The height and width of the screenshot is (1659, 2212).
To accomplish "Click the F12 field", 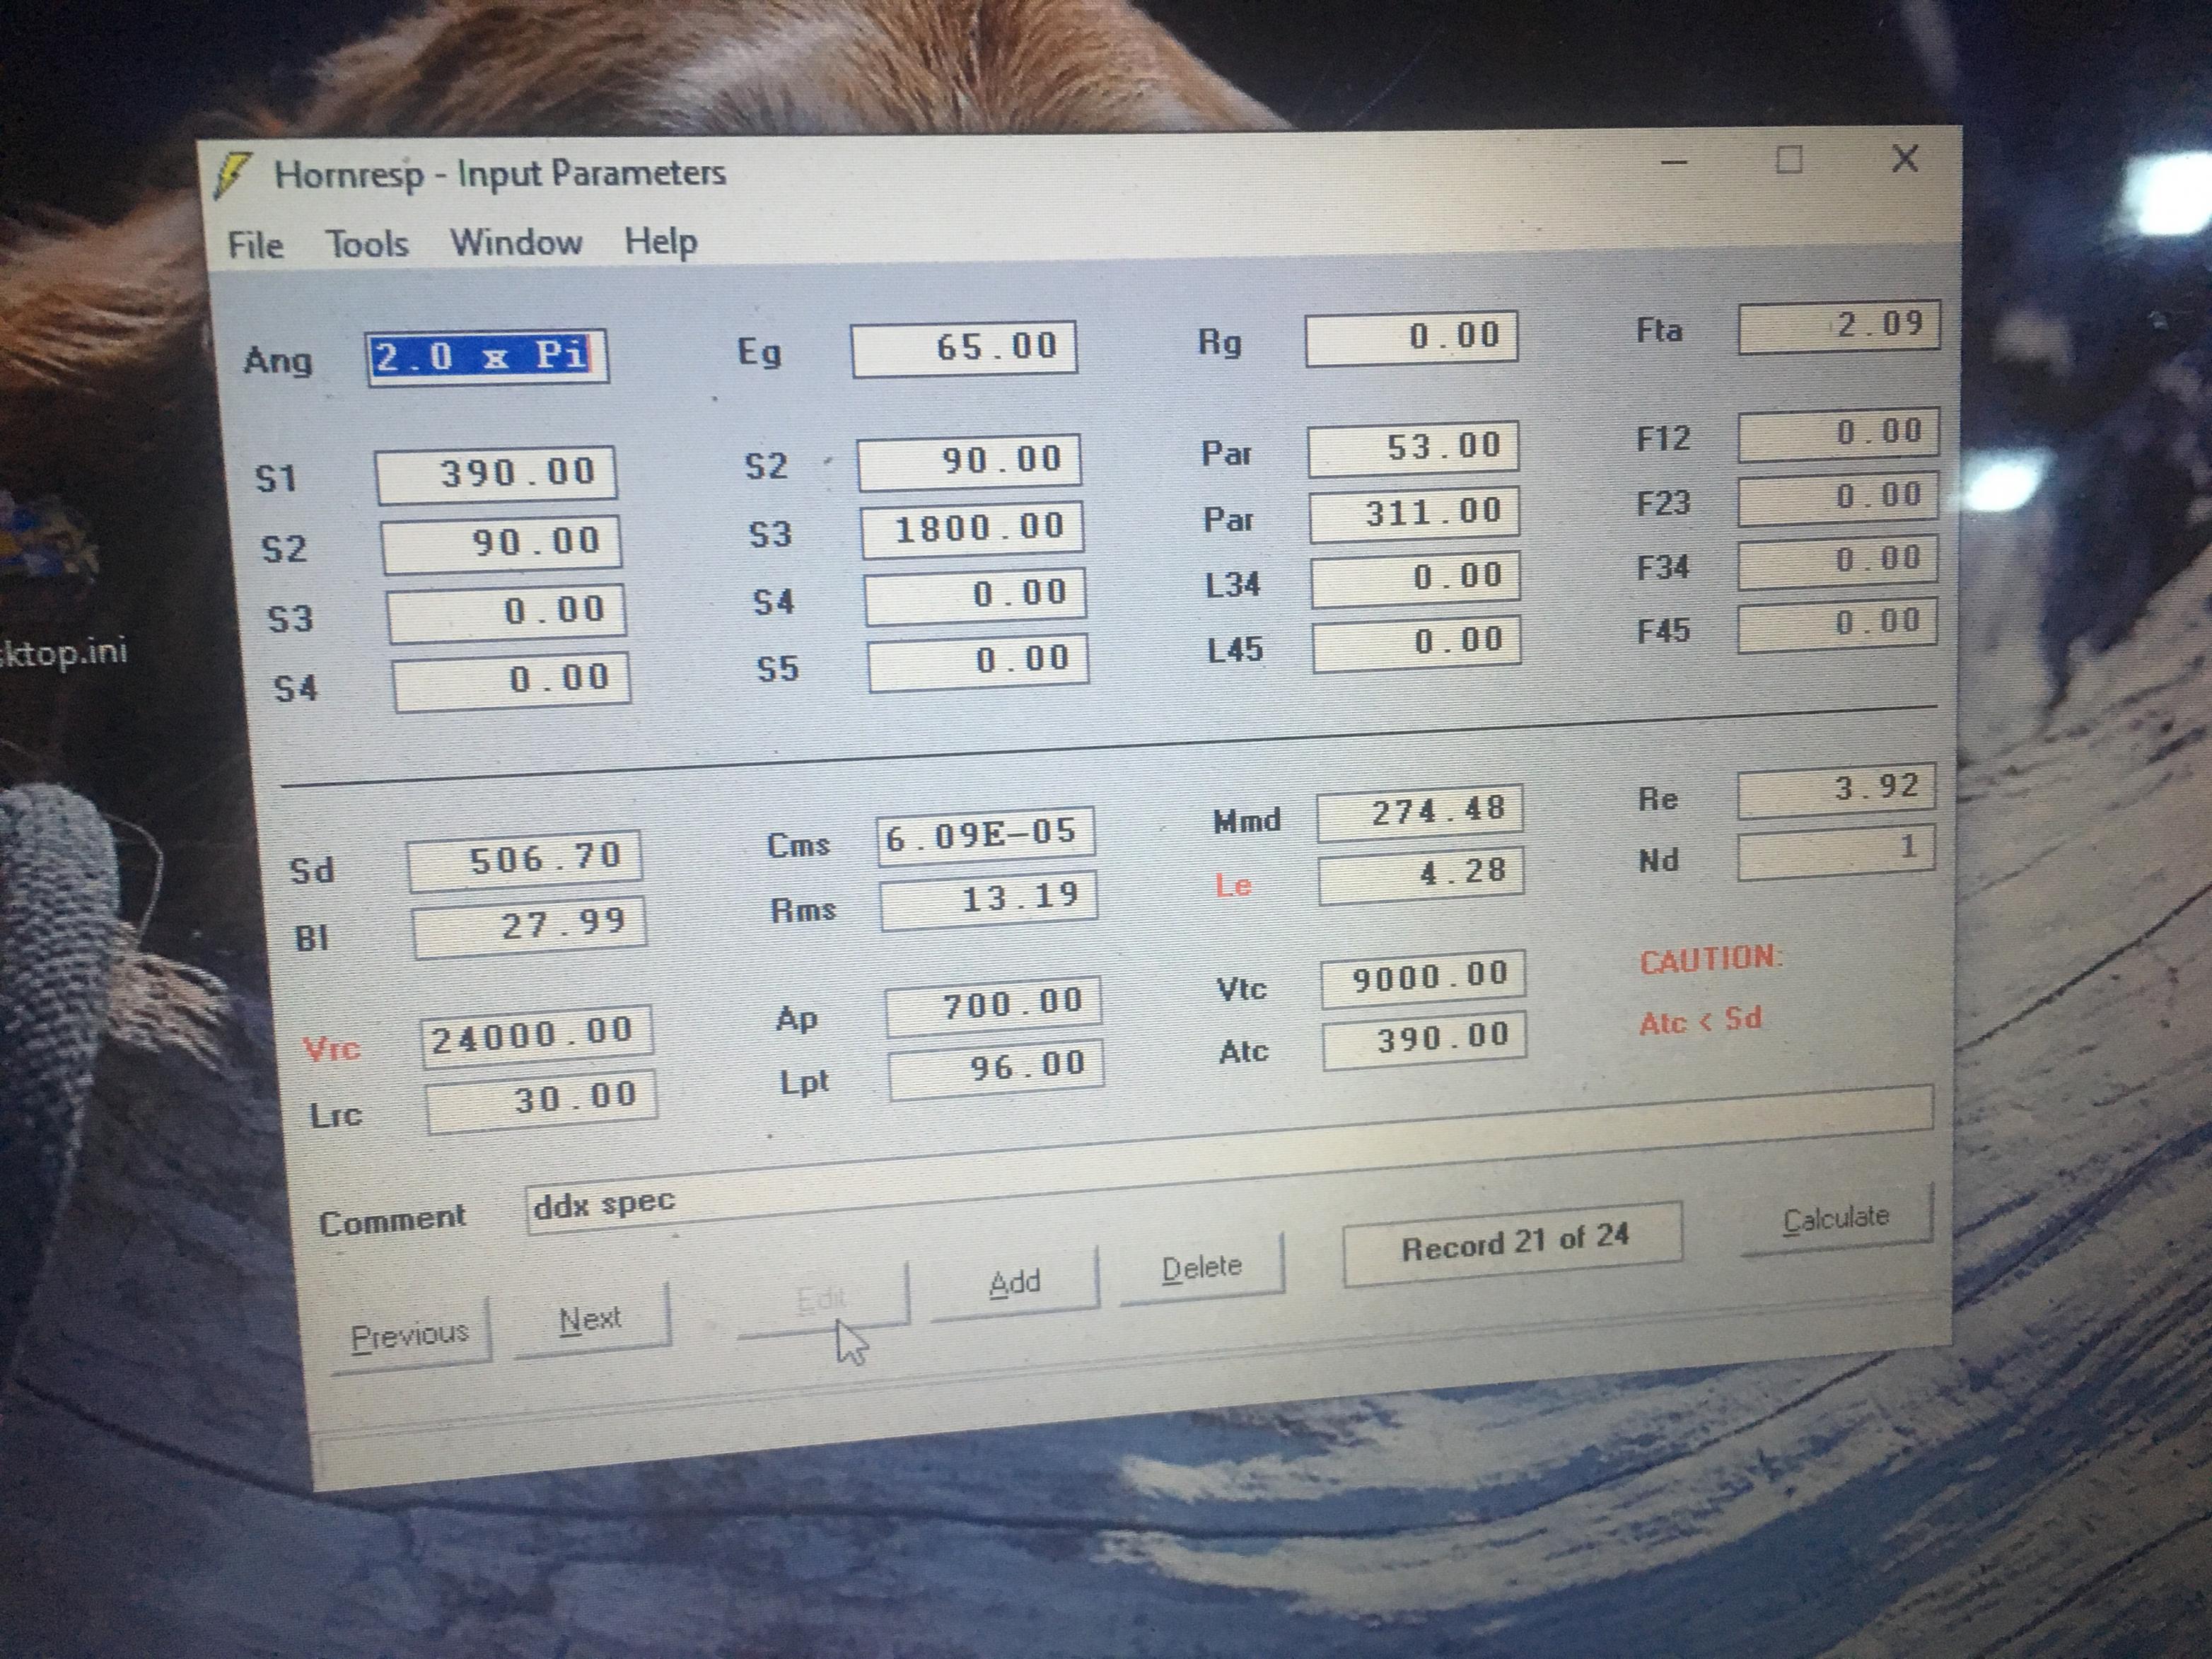I will 1839,434.
